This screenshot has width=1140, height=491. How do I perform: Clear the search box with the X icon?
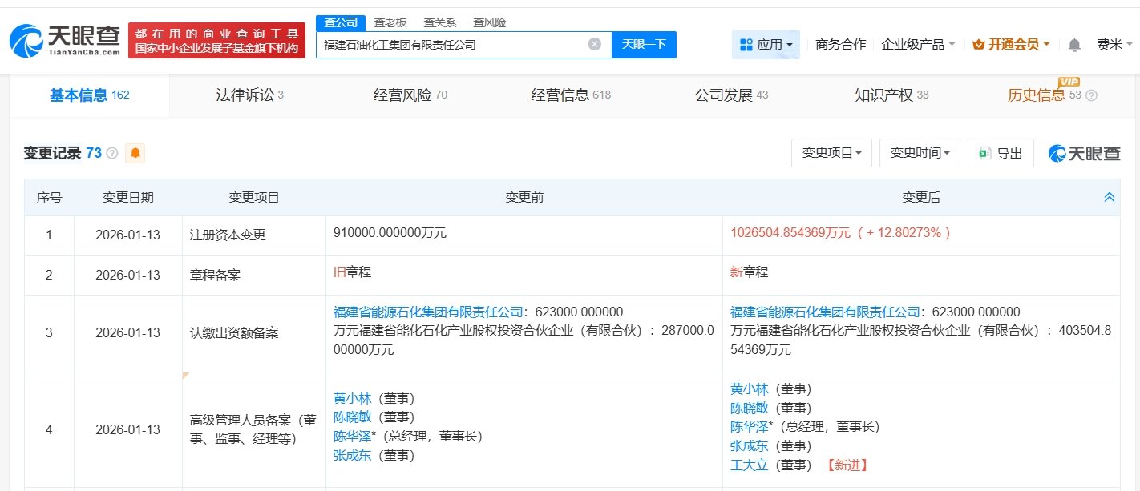click(595, 45)
